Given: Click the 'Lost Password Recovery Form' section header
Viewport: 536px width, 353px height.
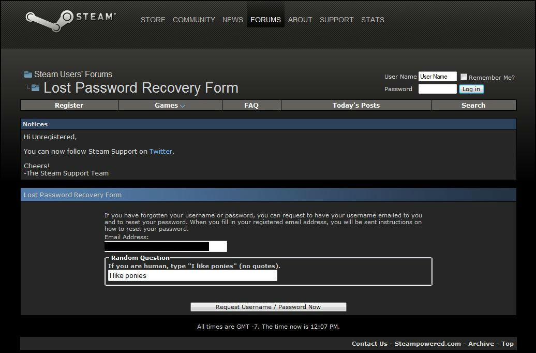Looking at the screenshot, I should point(269,195).
